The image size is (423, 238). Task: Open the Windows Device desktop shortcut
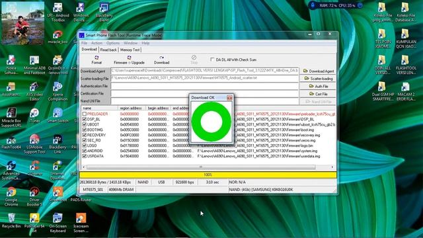click(81, 12)
